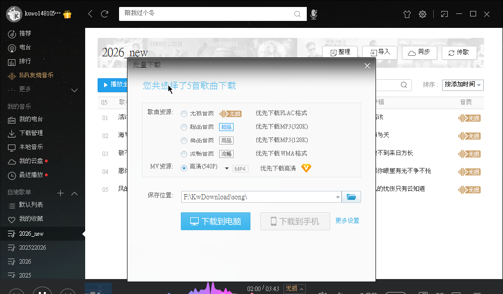The width and height of the screenshot is (503, 294).
Task: Go back with the left arrow
Action: click(90, 14)
